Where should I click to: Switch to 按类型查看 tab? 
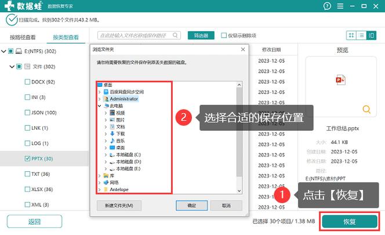point(66,37)
